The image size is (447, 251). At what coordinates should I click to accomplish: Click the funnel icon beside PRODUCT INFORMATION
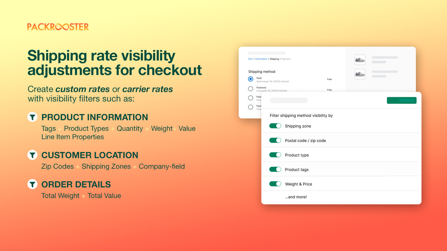32,117
